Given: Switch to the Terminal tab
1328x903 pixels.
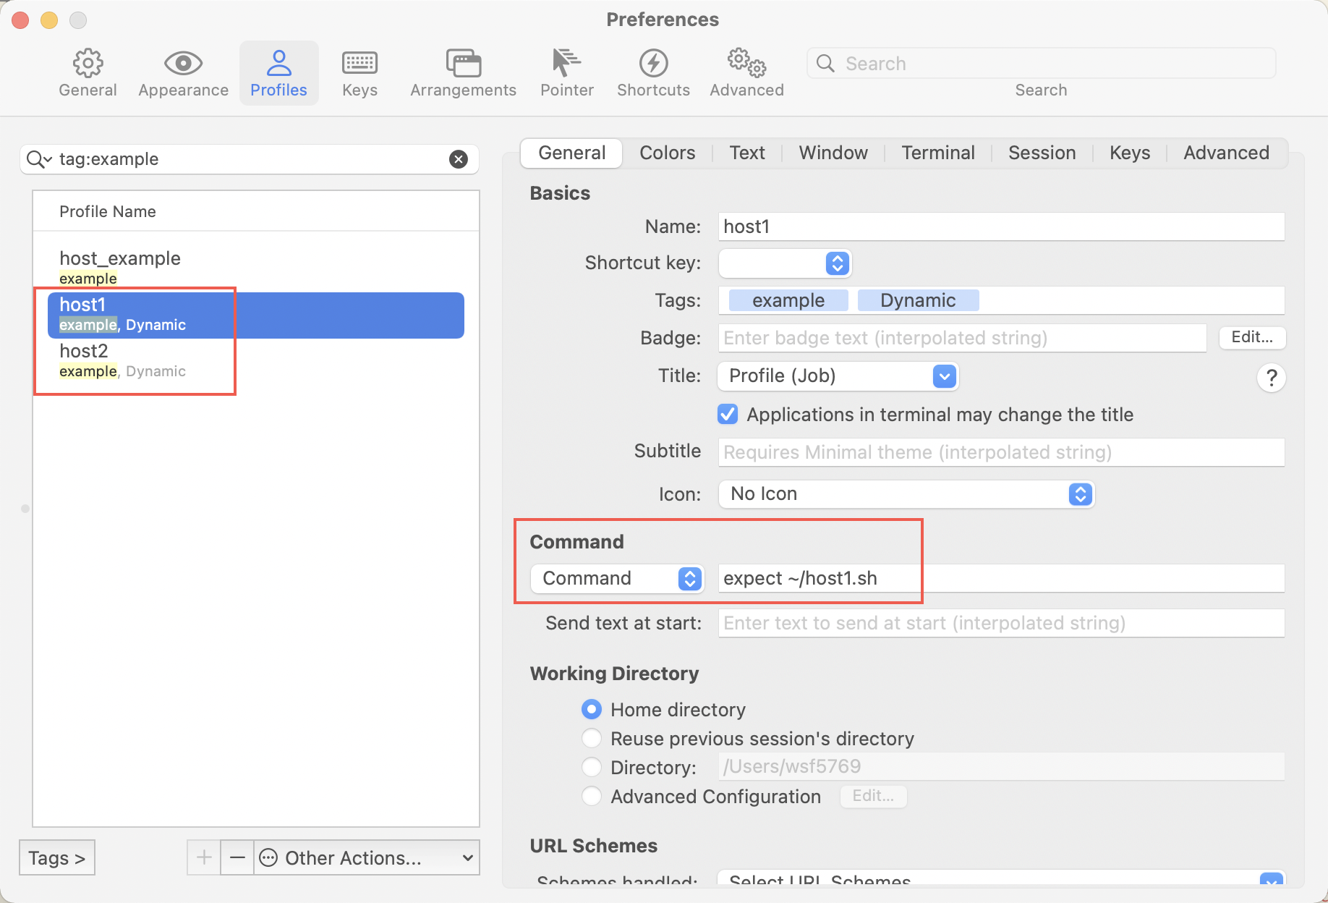Looking at the screenshot, I should [x=937, y=153].
